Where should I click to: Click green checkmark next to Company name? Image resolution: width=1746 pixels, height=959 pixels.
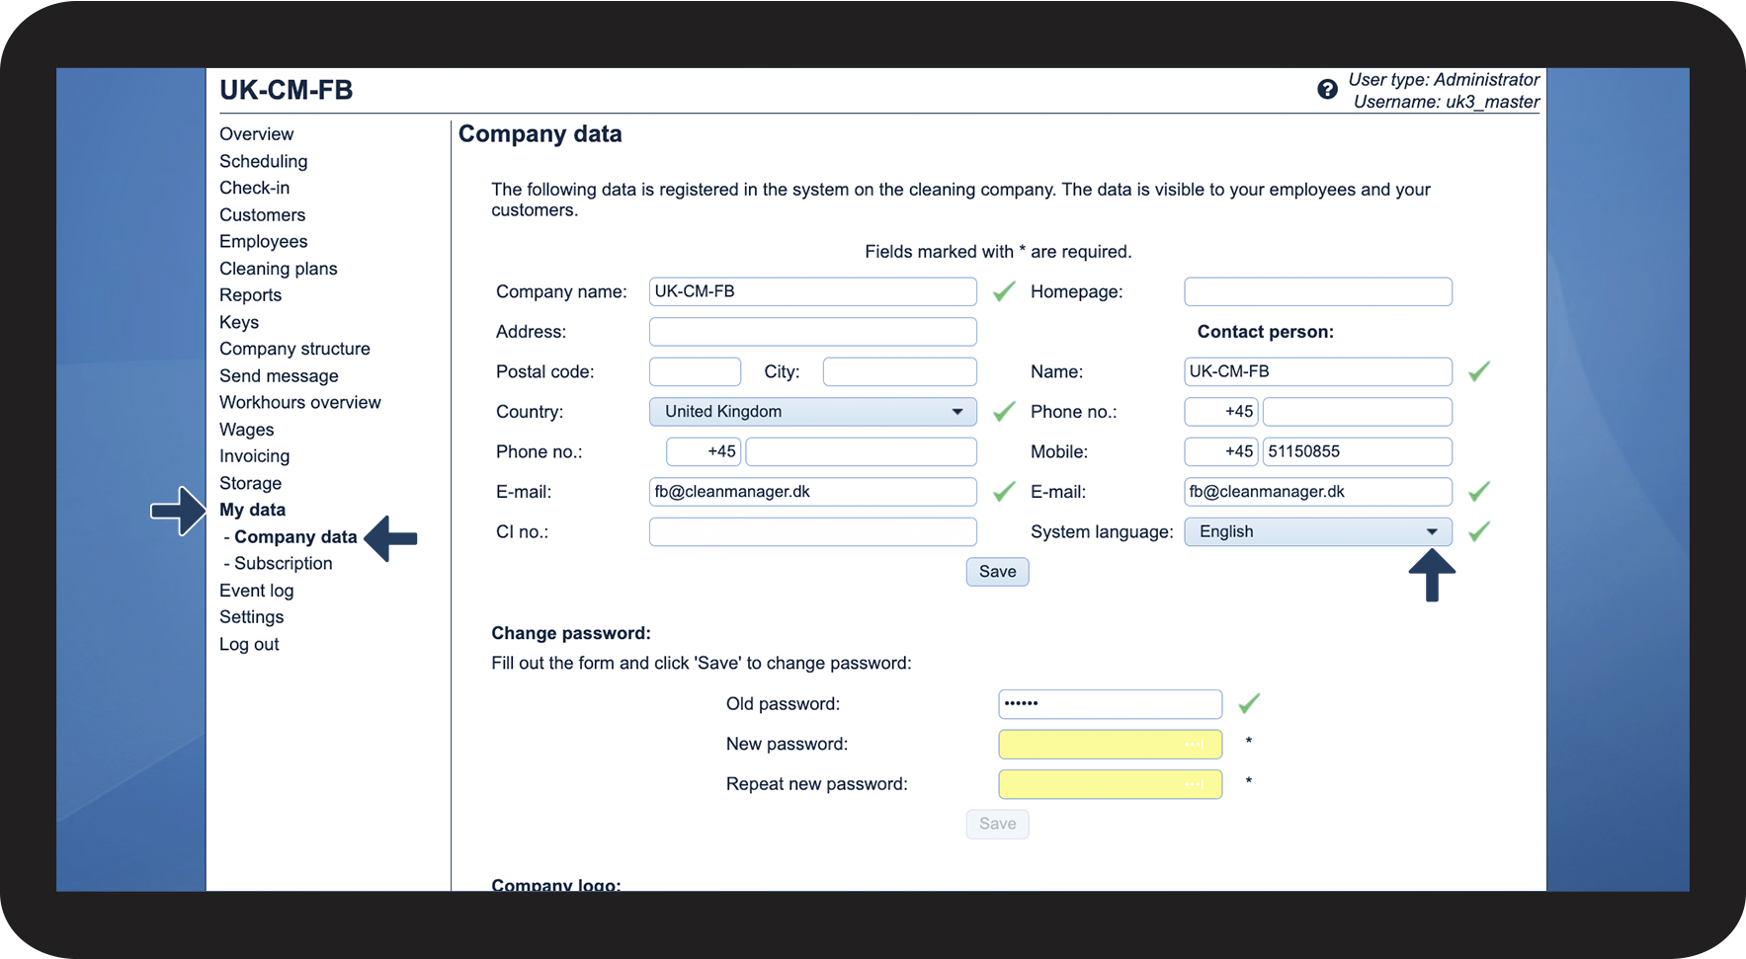click(x=1004, y=291)
